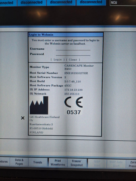136x181 pixels.
Task: Click the IP address 172.18.23.239
Action: (73, 90)
